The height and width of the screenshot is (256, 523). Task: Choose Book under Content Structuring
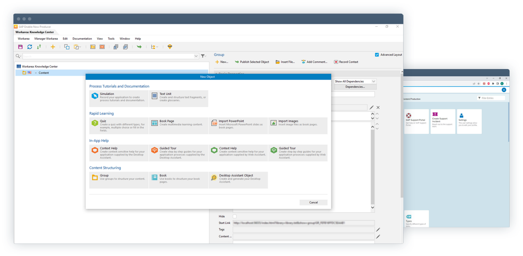click(x=178, y=180)
